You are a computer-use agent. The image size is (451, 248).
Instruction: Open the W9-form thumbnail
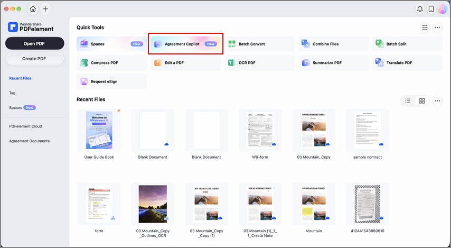(260, 130)
